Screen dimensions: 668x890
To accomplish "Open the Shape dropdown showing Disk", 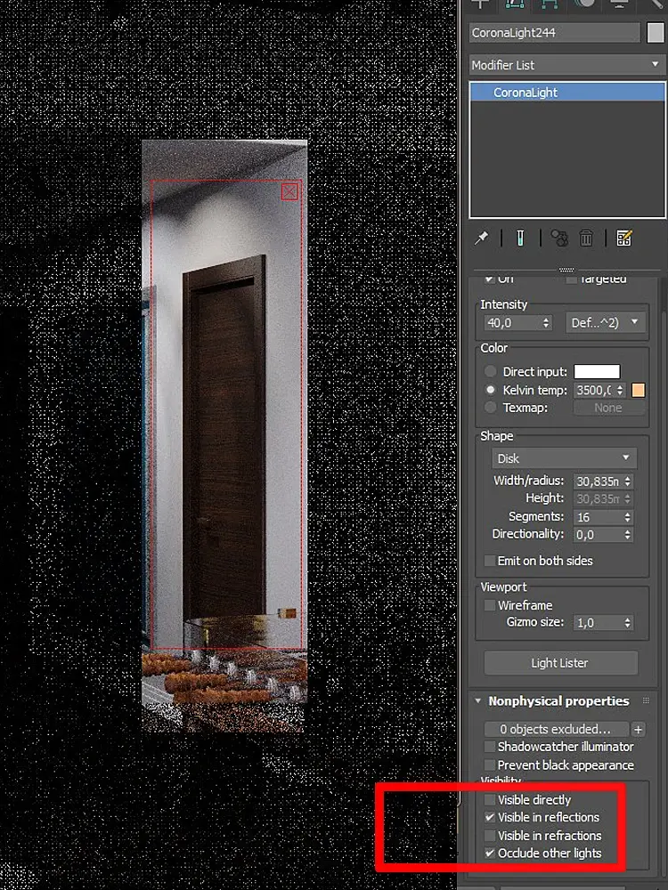I will 564,458.
